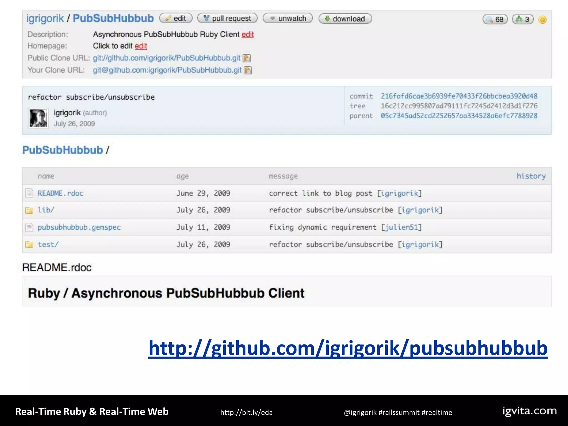This screenshot has height=426, width=568.
Task: Open github.com/igrigorik/pubsubhubbub URL
Action: click(x=348, y=348)
